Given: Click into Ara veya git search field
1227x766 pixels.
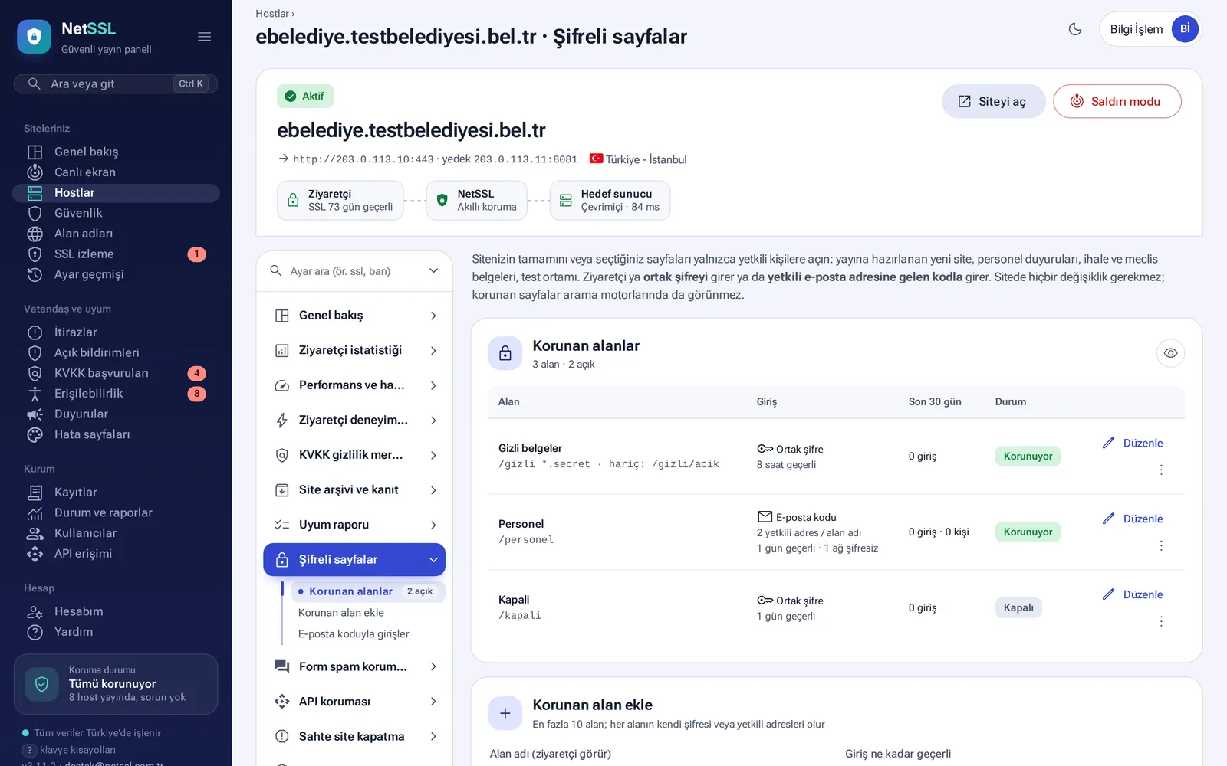Looking at the screenshot, I should pos(116,83).
